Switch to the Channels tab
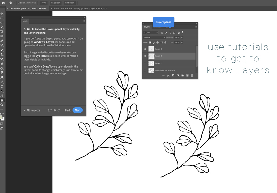This screenshot has height=193, width=277. pyautogui.click(x=157, y=27)
